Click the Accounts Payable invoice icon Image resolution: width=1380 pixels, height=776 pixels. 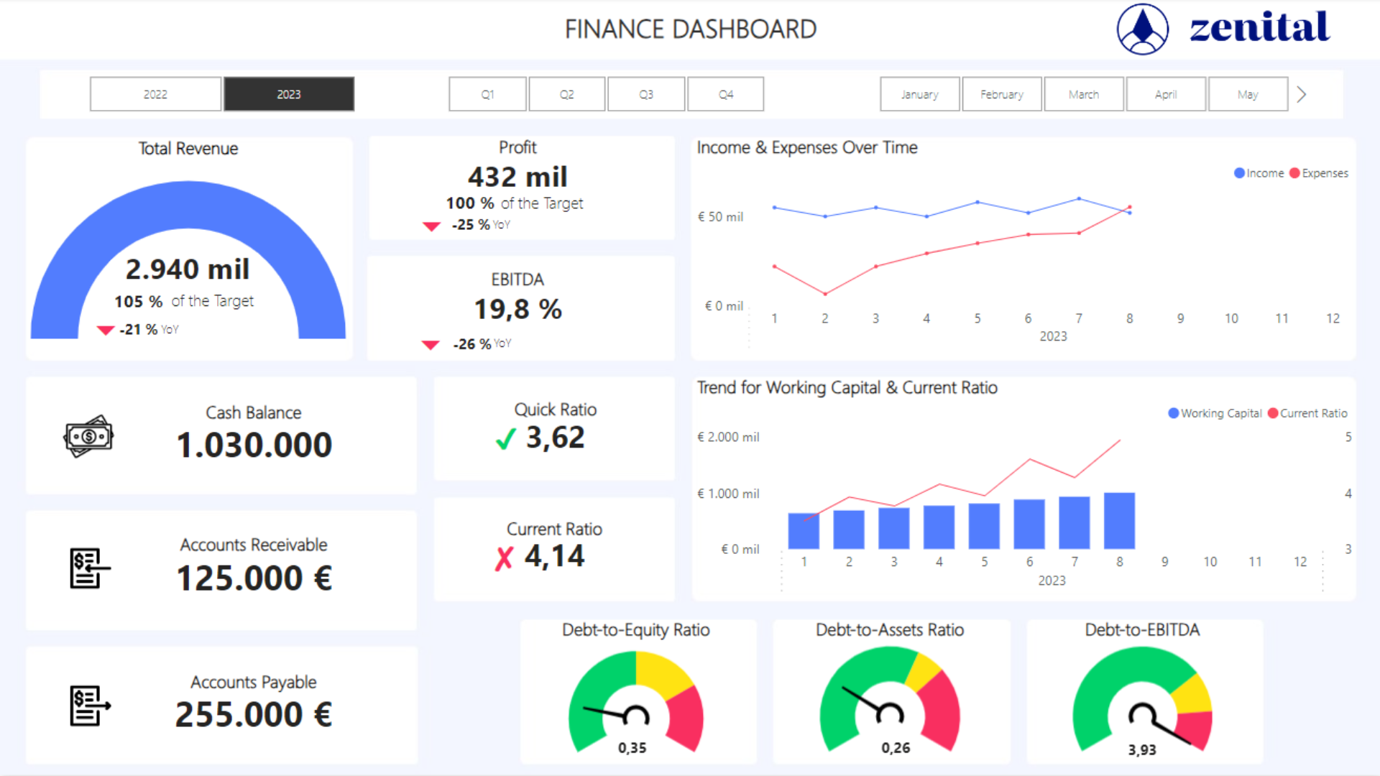pos(90,705)
